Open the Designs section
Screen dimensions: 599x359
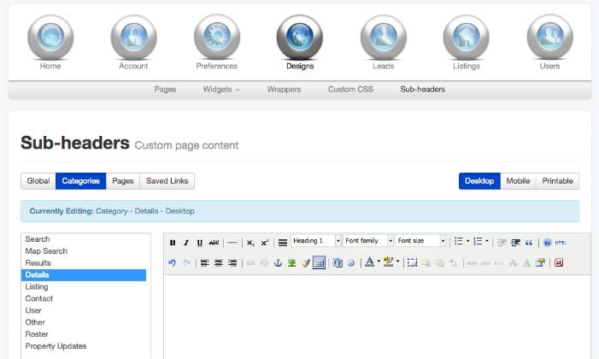point(300,42)
